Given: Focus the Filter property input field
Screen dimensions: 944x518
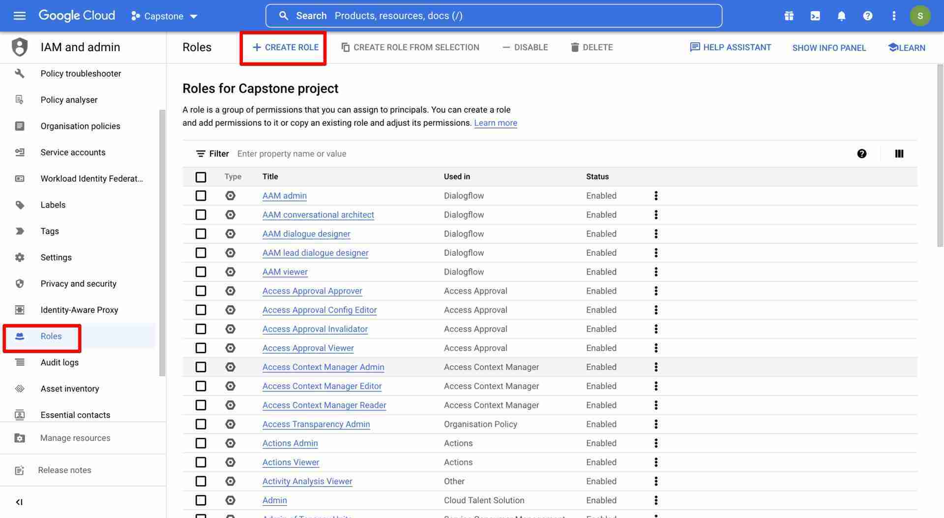Looking at the screenshot, I should click(x=541, y=154).
